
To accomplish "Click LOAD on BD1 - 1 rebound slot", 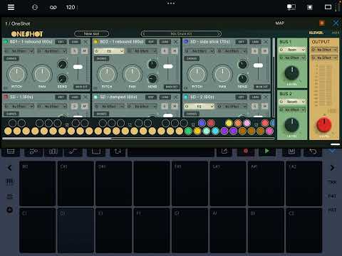I will coord(75,42).
